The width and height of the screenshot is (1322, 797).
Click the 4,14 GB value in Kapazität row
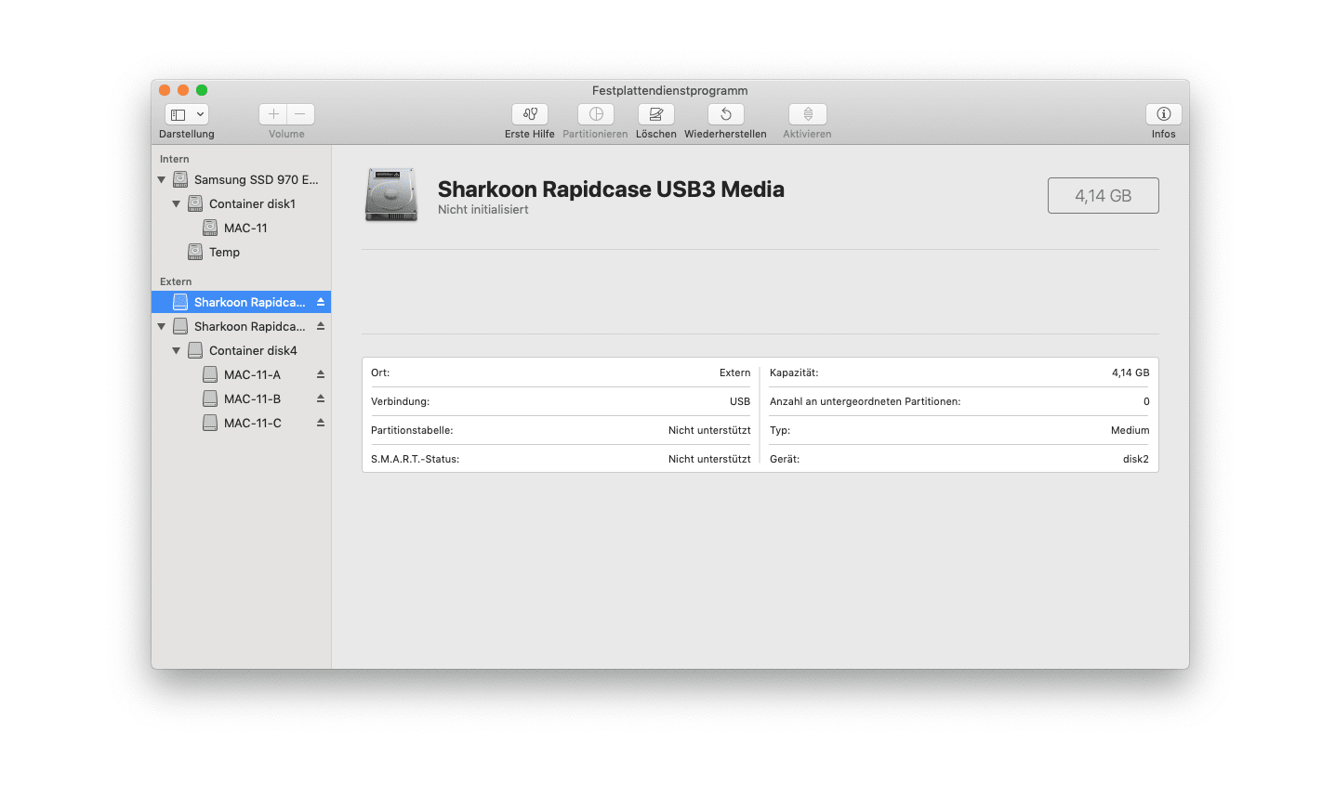coord(1130,372)
